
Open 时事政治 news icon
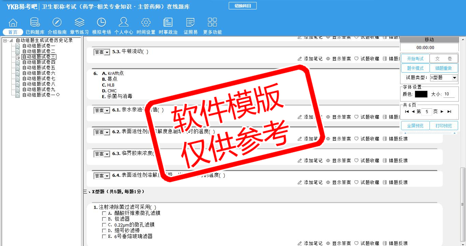click(x=168, y=23)
